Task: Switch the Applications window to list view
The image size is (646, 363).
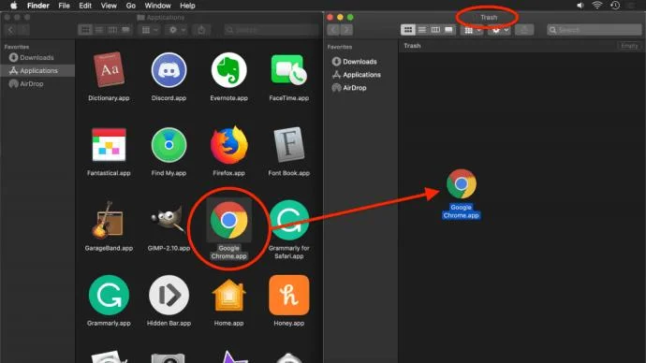Action: point(99,30)
